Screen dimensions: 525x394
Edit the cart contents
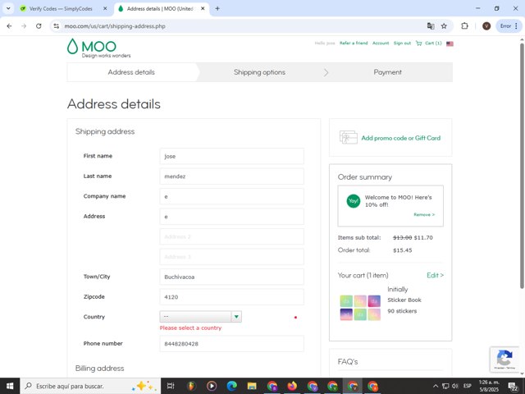435,275
